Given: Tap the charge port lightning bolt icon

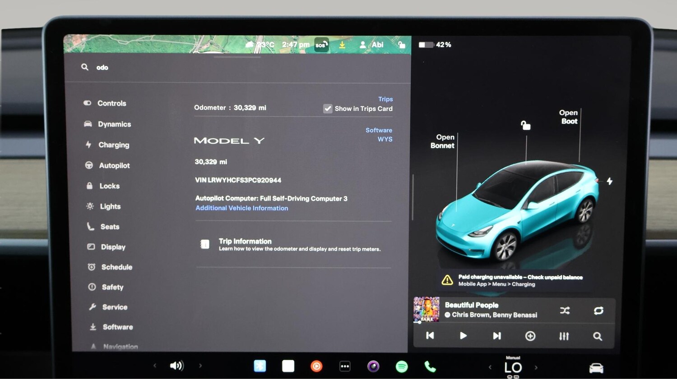Looking at the screenshot, I should click(610, 181).
